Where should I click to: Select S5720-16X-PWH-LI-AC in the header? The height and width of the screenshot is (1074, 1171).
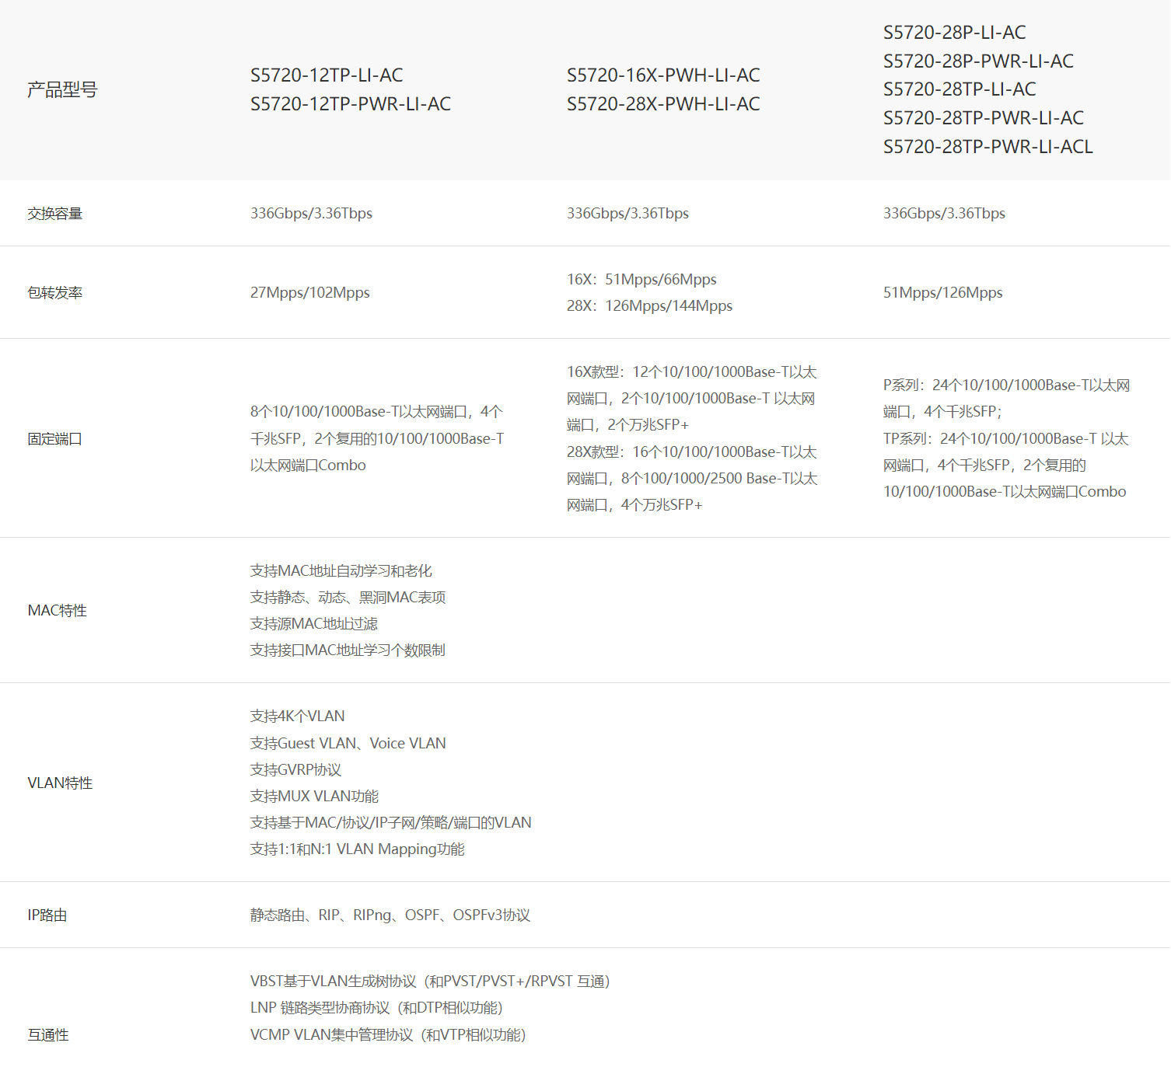pyautogui.click(x=662, y=75)
